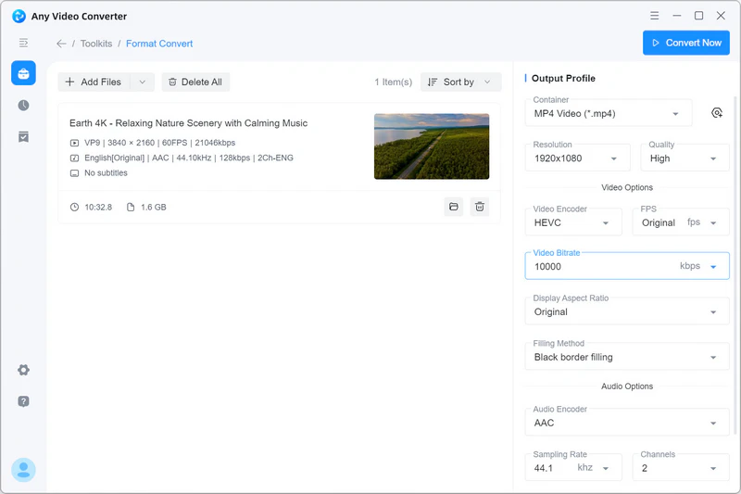Screen dimensions: 741x494
Task: Open the help question mark icon
Action: (x=23, y=401)
